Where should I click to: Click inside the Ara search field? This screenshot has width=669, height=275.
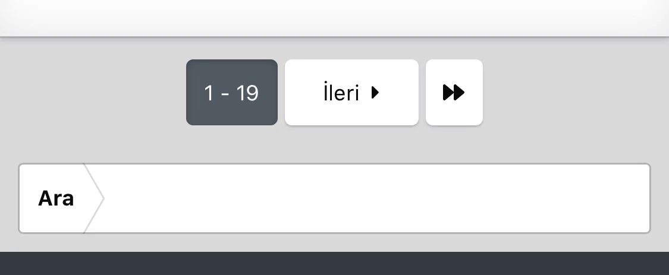coord(375,198)
